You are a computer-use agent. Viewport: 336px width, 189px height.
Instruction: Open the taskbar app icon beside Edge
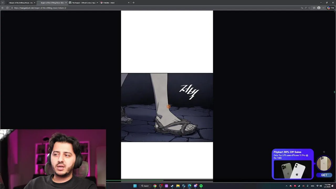184,186
